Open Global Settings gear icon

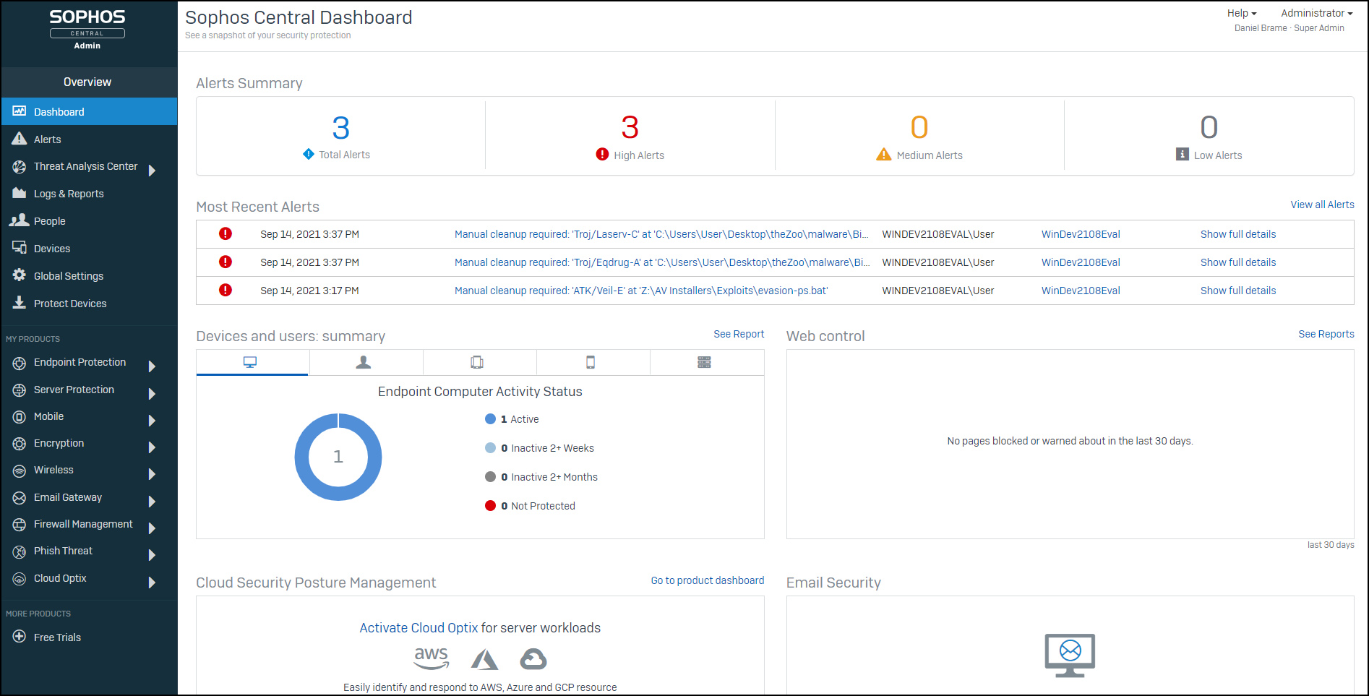click(20, 275)
